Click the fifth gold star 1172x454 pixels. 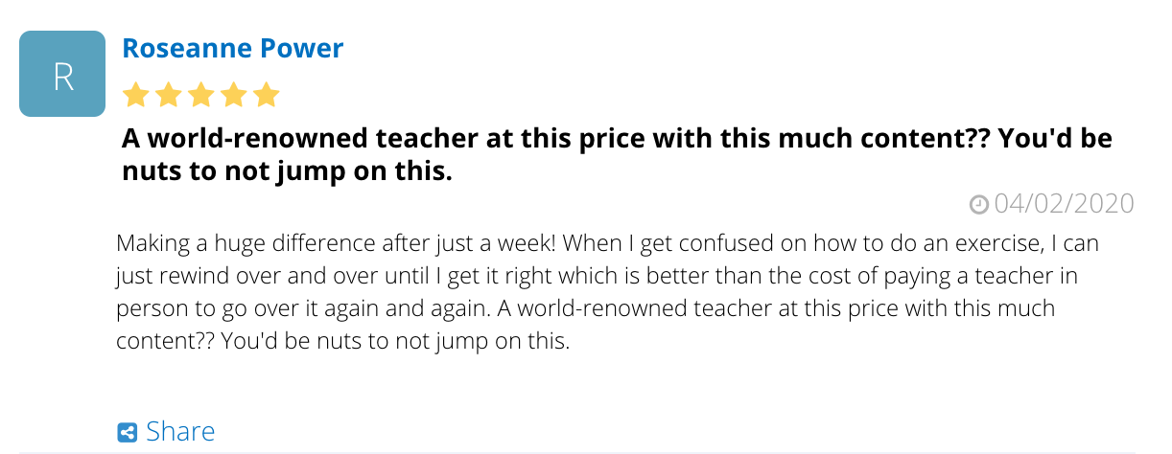click(x=267, y=95)
